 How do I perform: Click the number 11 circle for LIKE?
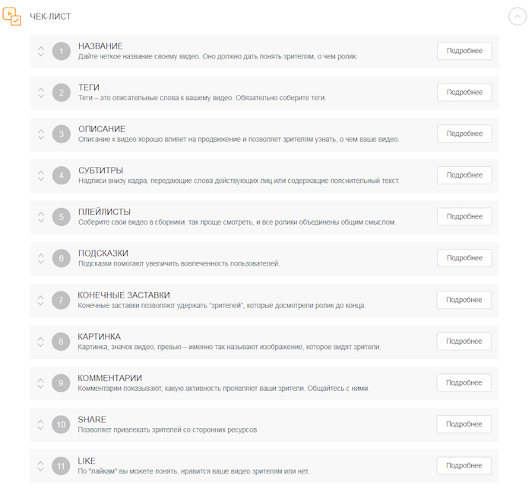pos(62,466)
